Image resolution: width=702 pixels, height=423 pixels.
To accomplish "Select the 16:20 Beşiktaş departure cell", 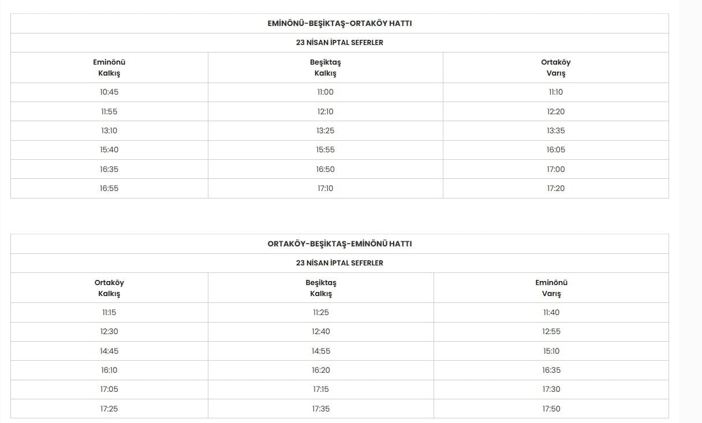I will [320, 370].
